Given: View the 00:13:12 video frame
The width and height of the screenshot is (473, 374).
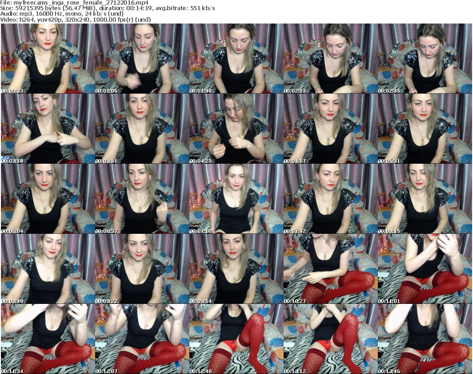Looking at the screenshot, I should (331, 339).
